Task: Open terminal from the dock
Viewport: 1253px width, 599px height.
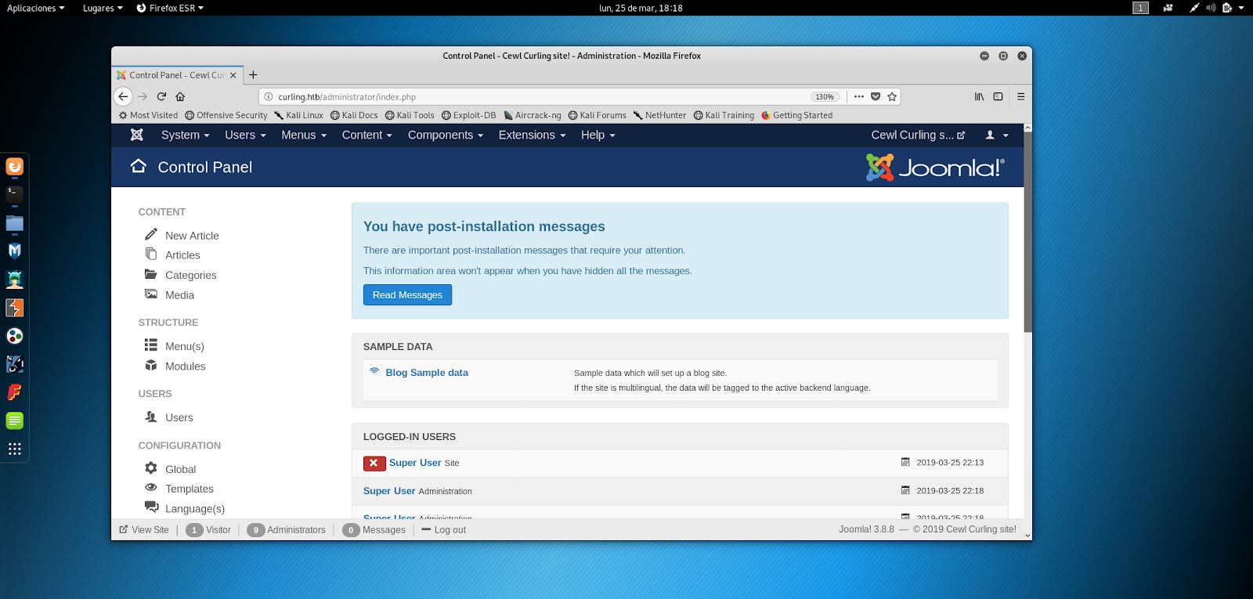Action: coord(14,194)
